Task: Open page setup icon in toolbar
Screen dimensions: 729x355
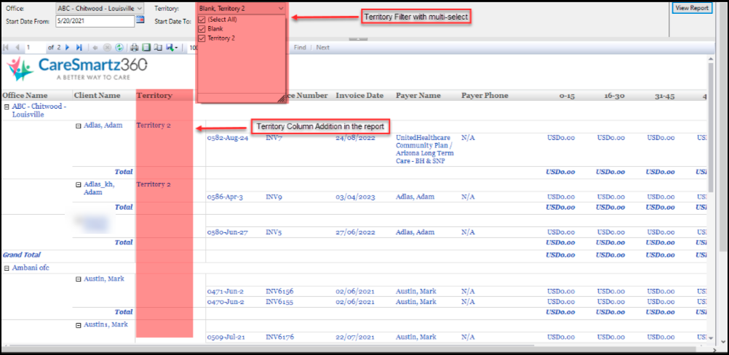Action: click(x=157, y=47)
